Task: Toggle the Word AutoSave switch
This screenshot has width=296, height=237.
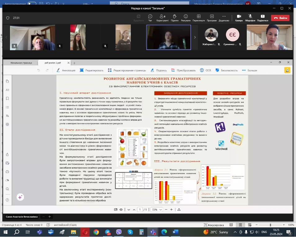Action: click(32, 4)
